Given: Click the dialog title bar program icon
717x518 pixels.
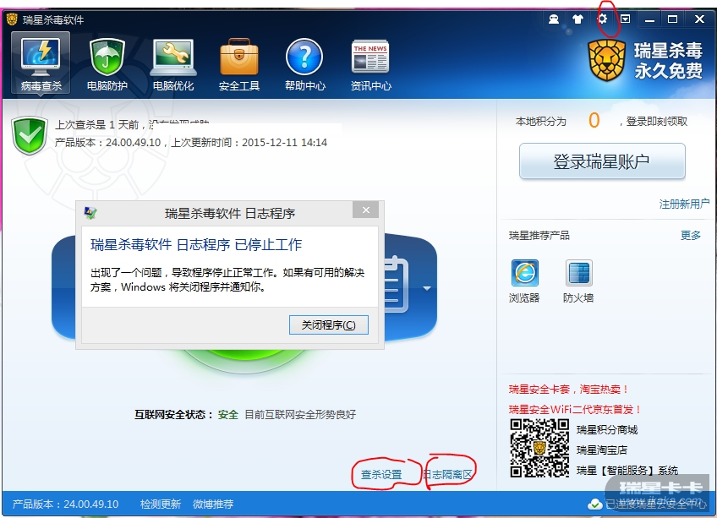Looking at the screenshot, I should point(90,213).
